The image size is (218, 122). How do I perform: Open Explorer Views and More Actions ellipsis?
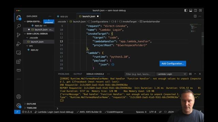[x=50, y=16]
